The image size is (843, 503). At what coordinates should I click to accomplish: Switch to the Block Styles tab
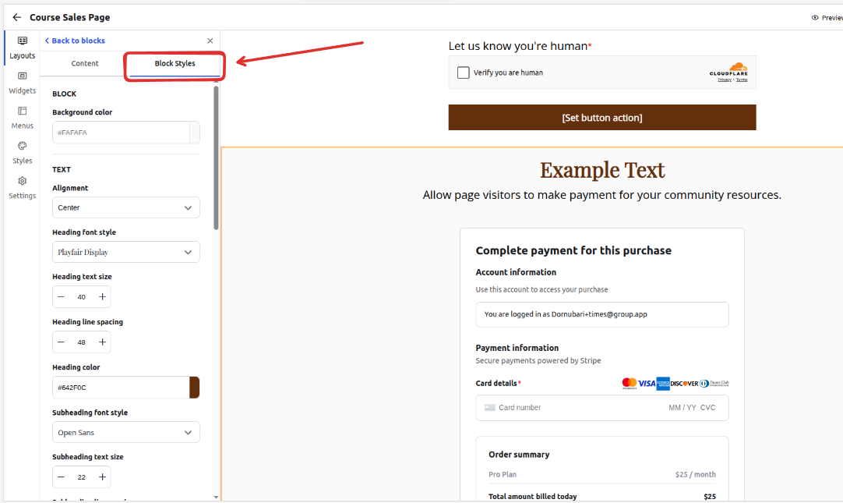tap(175, 63)
